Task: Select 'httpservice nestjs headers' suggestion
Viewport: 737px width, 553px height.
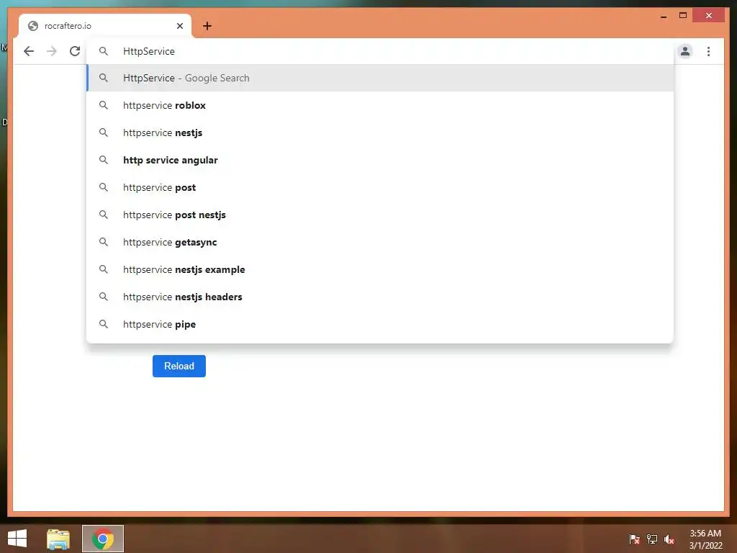Action: [380, 297]
